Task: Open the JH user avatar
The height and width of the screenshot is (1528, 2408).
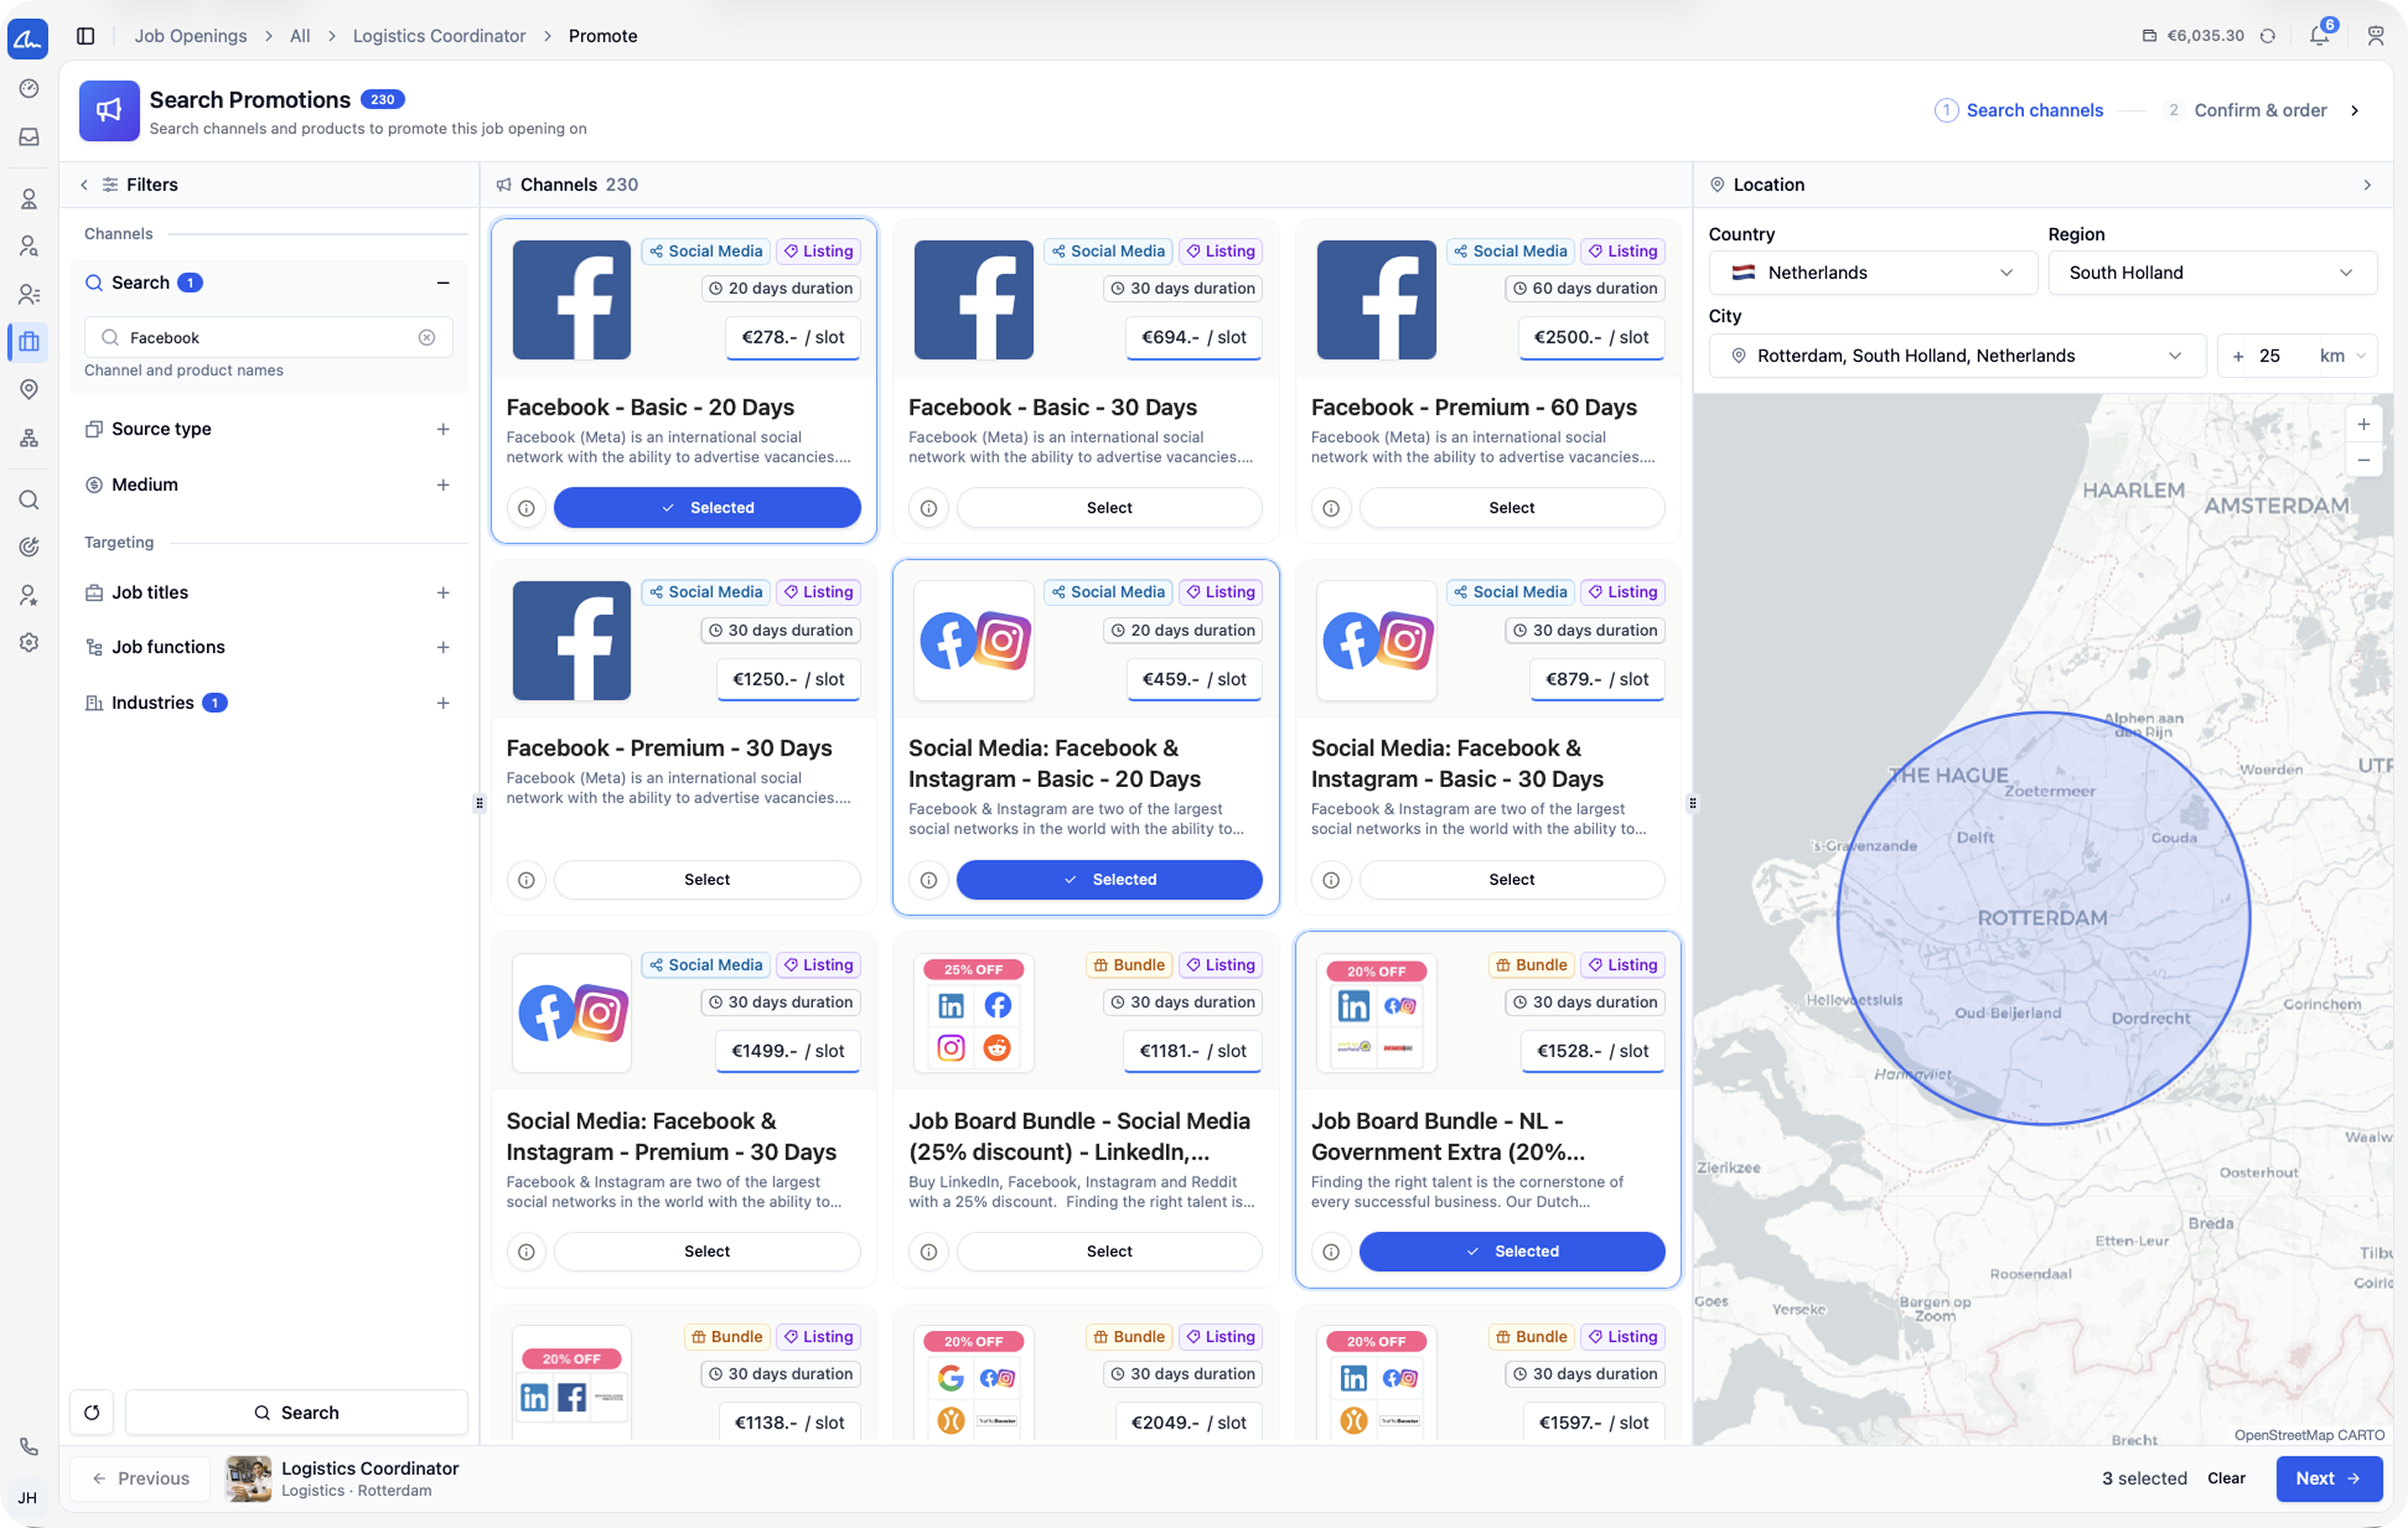Action: pos(28,1497)
